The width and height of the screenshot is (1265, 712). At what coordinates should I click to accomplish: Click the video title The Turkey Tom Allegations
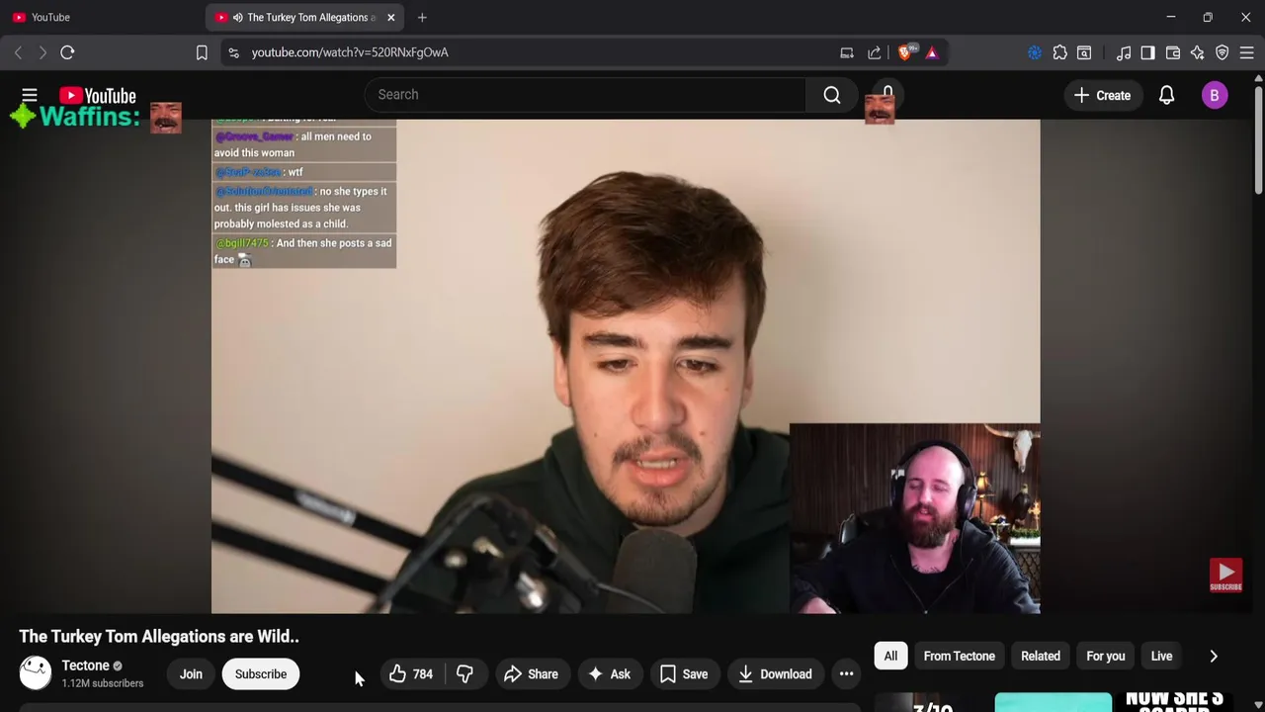pyautogui.click(x=159, y=637)
